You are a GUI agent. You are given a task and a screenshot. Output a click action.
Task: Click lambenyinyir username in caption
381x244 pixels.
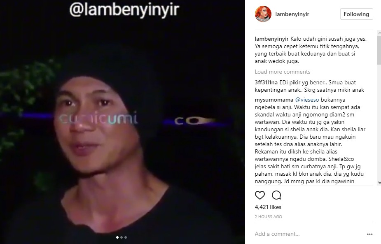(x=272, y=39)
